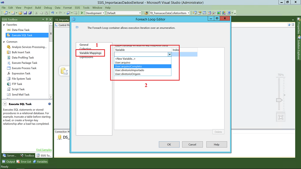Screen dimensions: 301x169
Task: Click the Cut scissors icon
Action: coord(36,13)
